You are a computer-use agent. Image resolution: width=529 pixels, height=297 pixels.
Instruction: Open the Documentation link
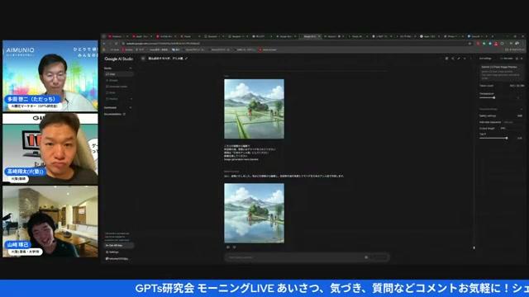(114, 114)
